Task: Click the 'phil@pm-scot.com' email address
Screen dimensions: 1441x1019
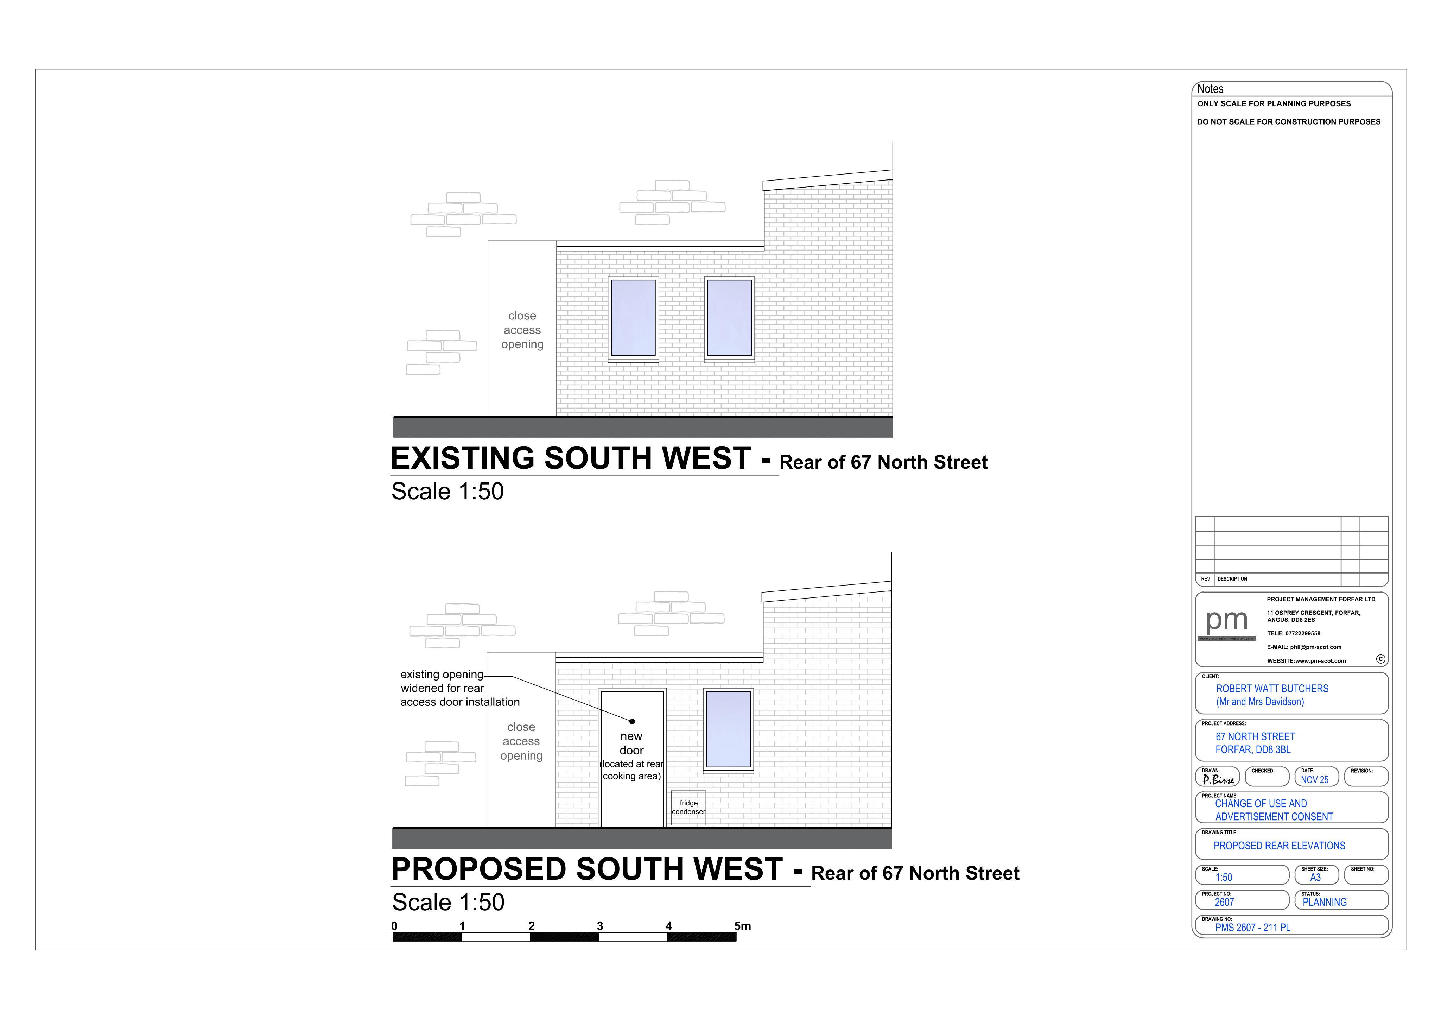Action: [1315, 647]
